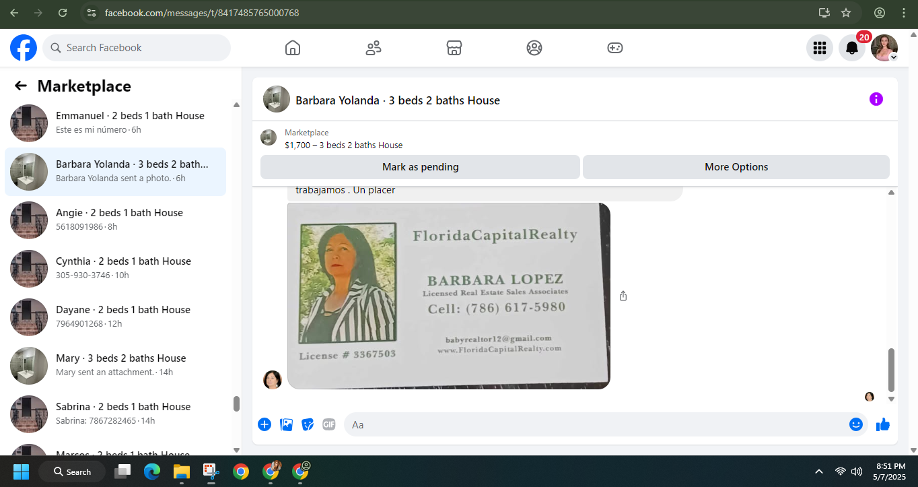Click the address bar URL
The width and height of the screenshot is (918, 487).
point(202,13)
